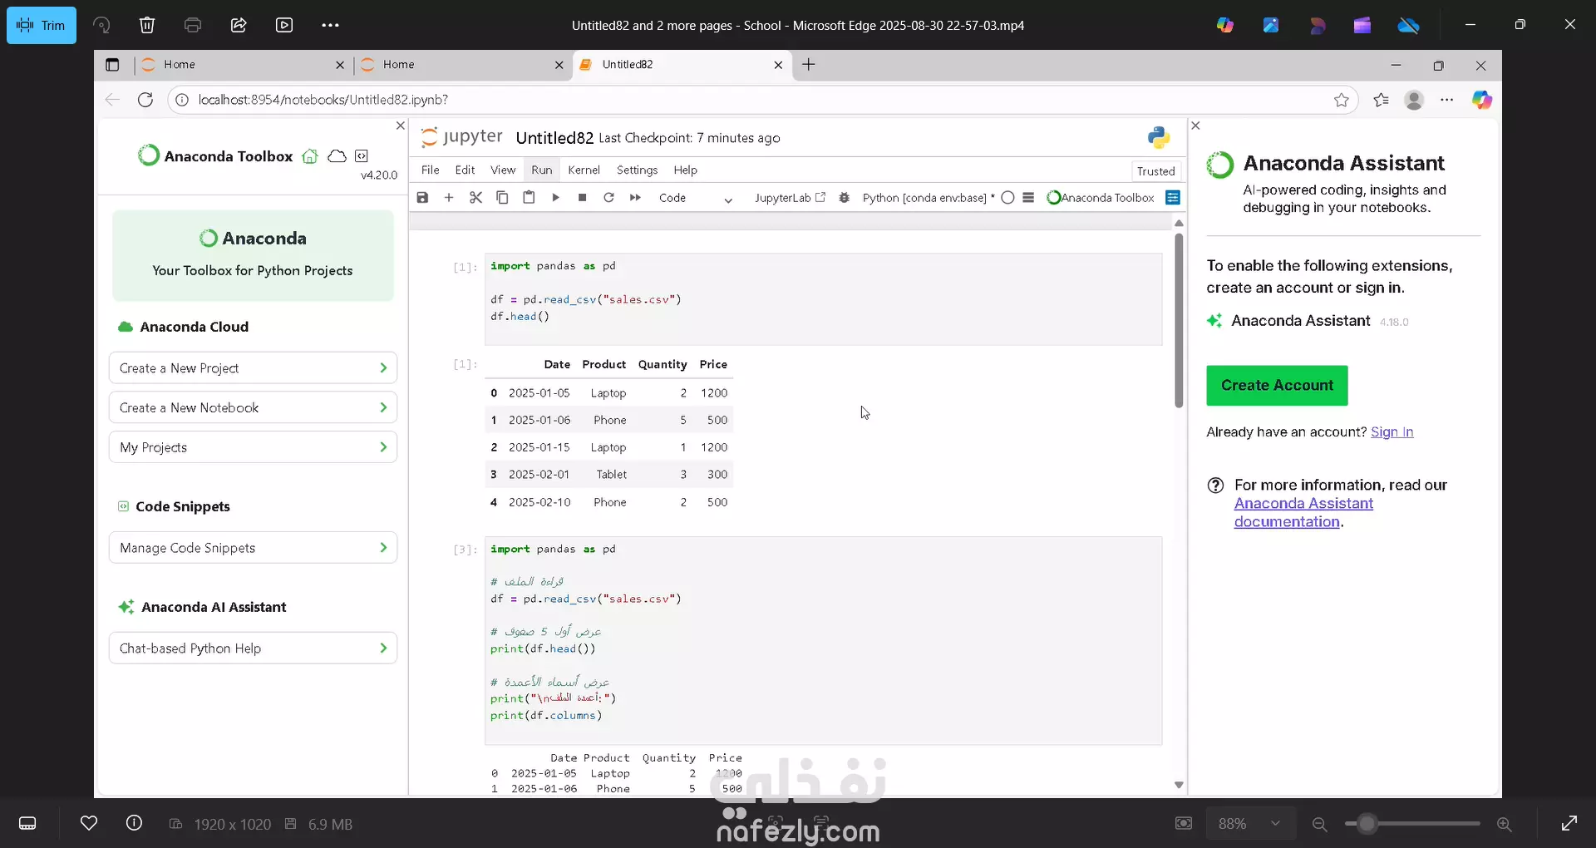Open the 88% zoom level dropdown
This screenshot has height=848, width=1596.
pyautogui.click(x=1249, y=824)
